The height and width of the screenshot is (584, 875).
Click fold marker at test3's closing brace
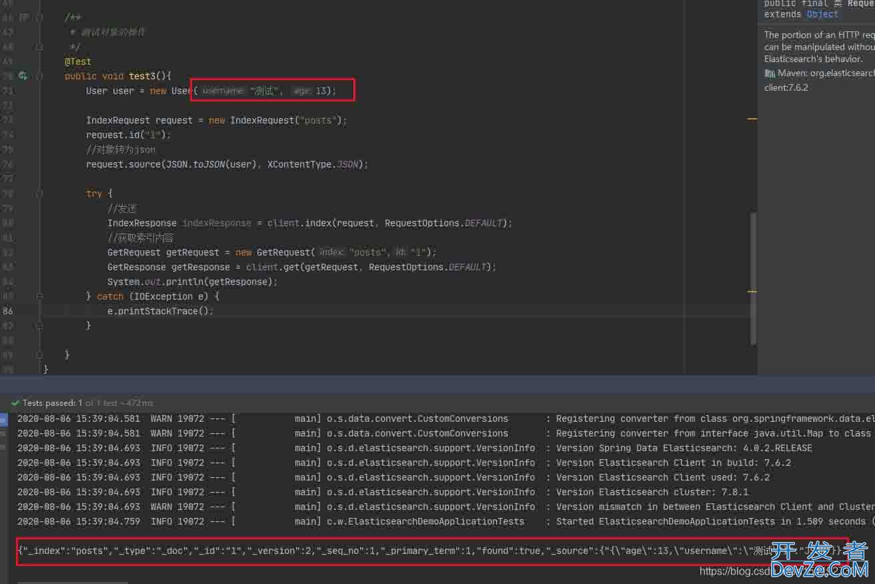pyautogui.click(x=39, y=355)
